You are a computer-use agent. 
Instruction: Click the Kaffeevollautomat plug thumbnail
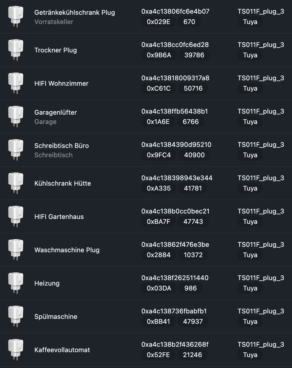pos(16,350)
